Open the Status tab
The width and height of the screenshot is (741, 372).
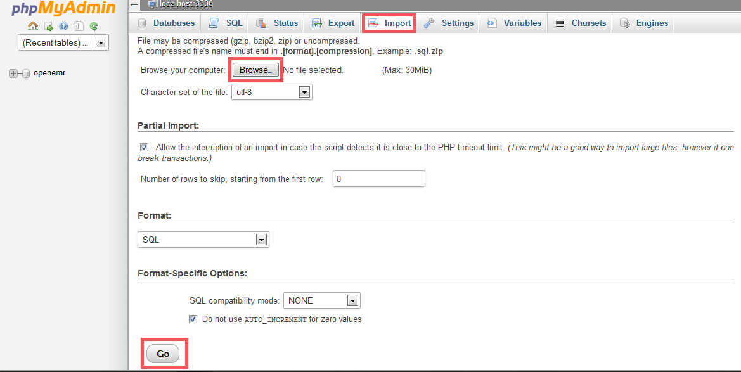pyautogui.click(x=277, y=23)
